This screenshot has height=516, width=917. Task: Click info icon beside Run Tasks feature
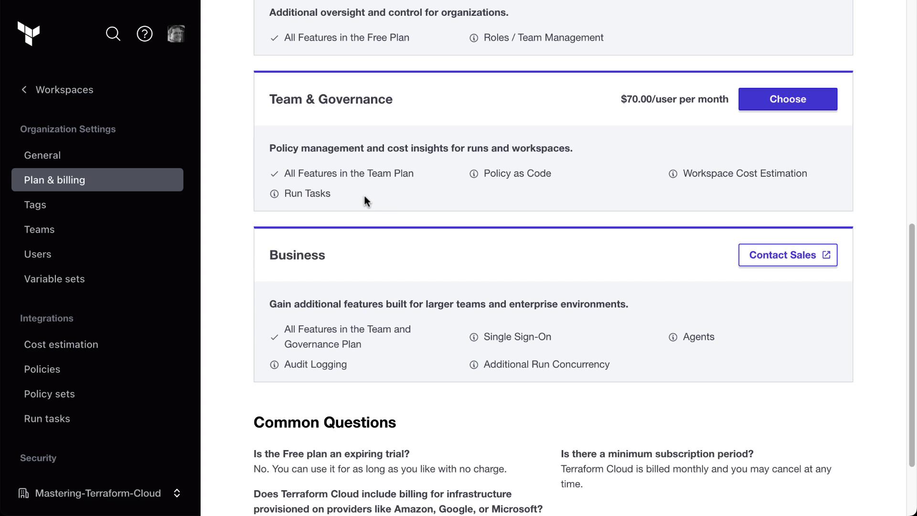(x=274, y=194)
